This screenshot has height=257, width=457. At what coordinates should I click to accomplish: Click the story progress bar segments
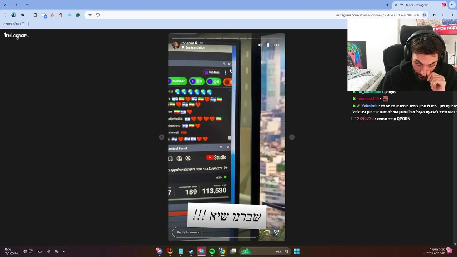[x=227, y=37]
